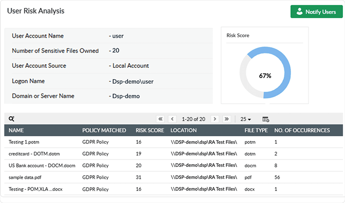Jump to the last page of results
The image size is (345, 203).
227,119
